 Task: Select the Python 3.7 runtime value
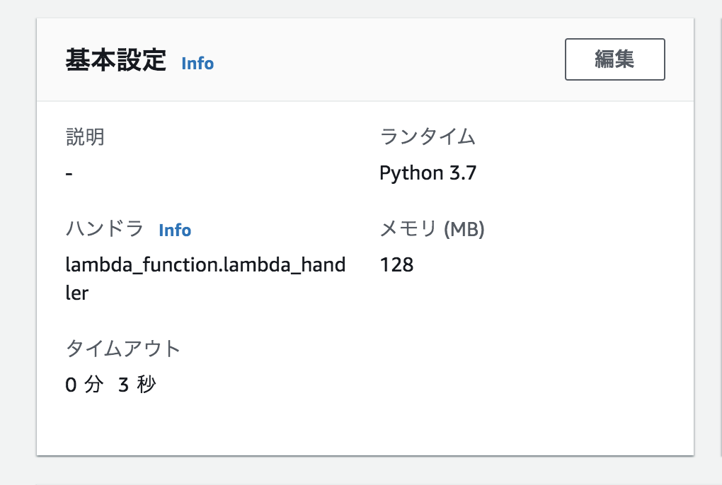[x=428, y=172]
